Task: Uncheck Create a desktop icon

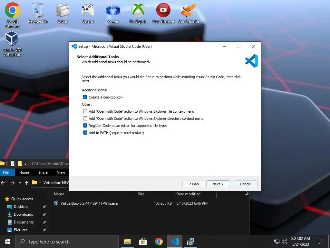Action: click(85, 97)
